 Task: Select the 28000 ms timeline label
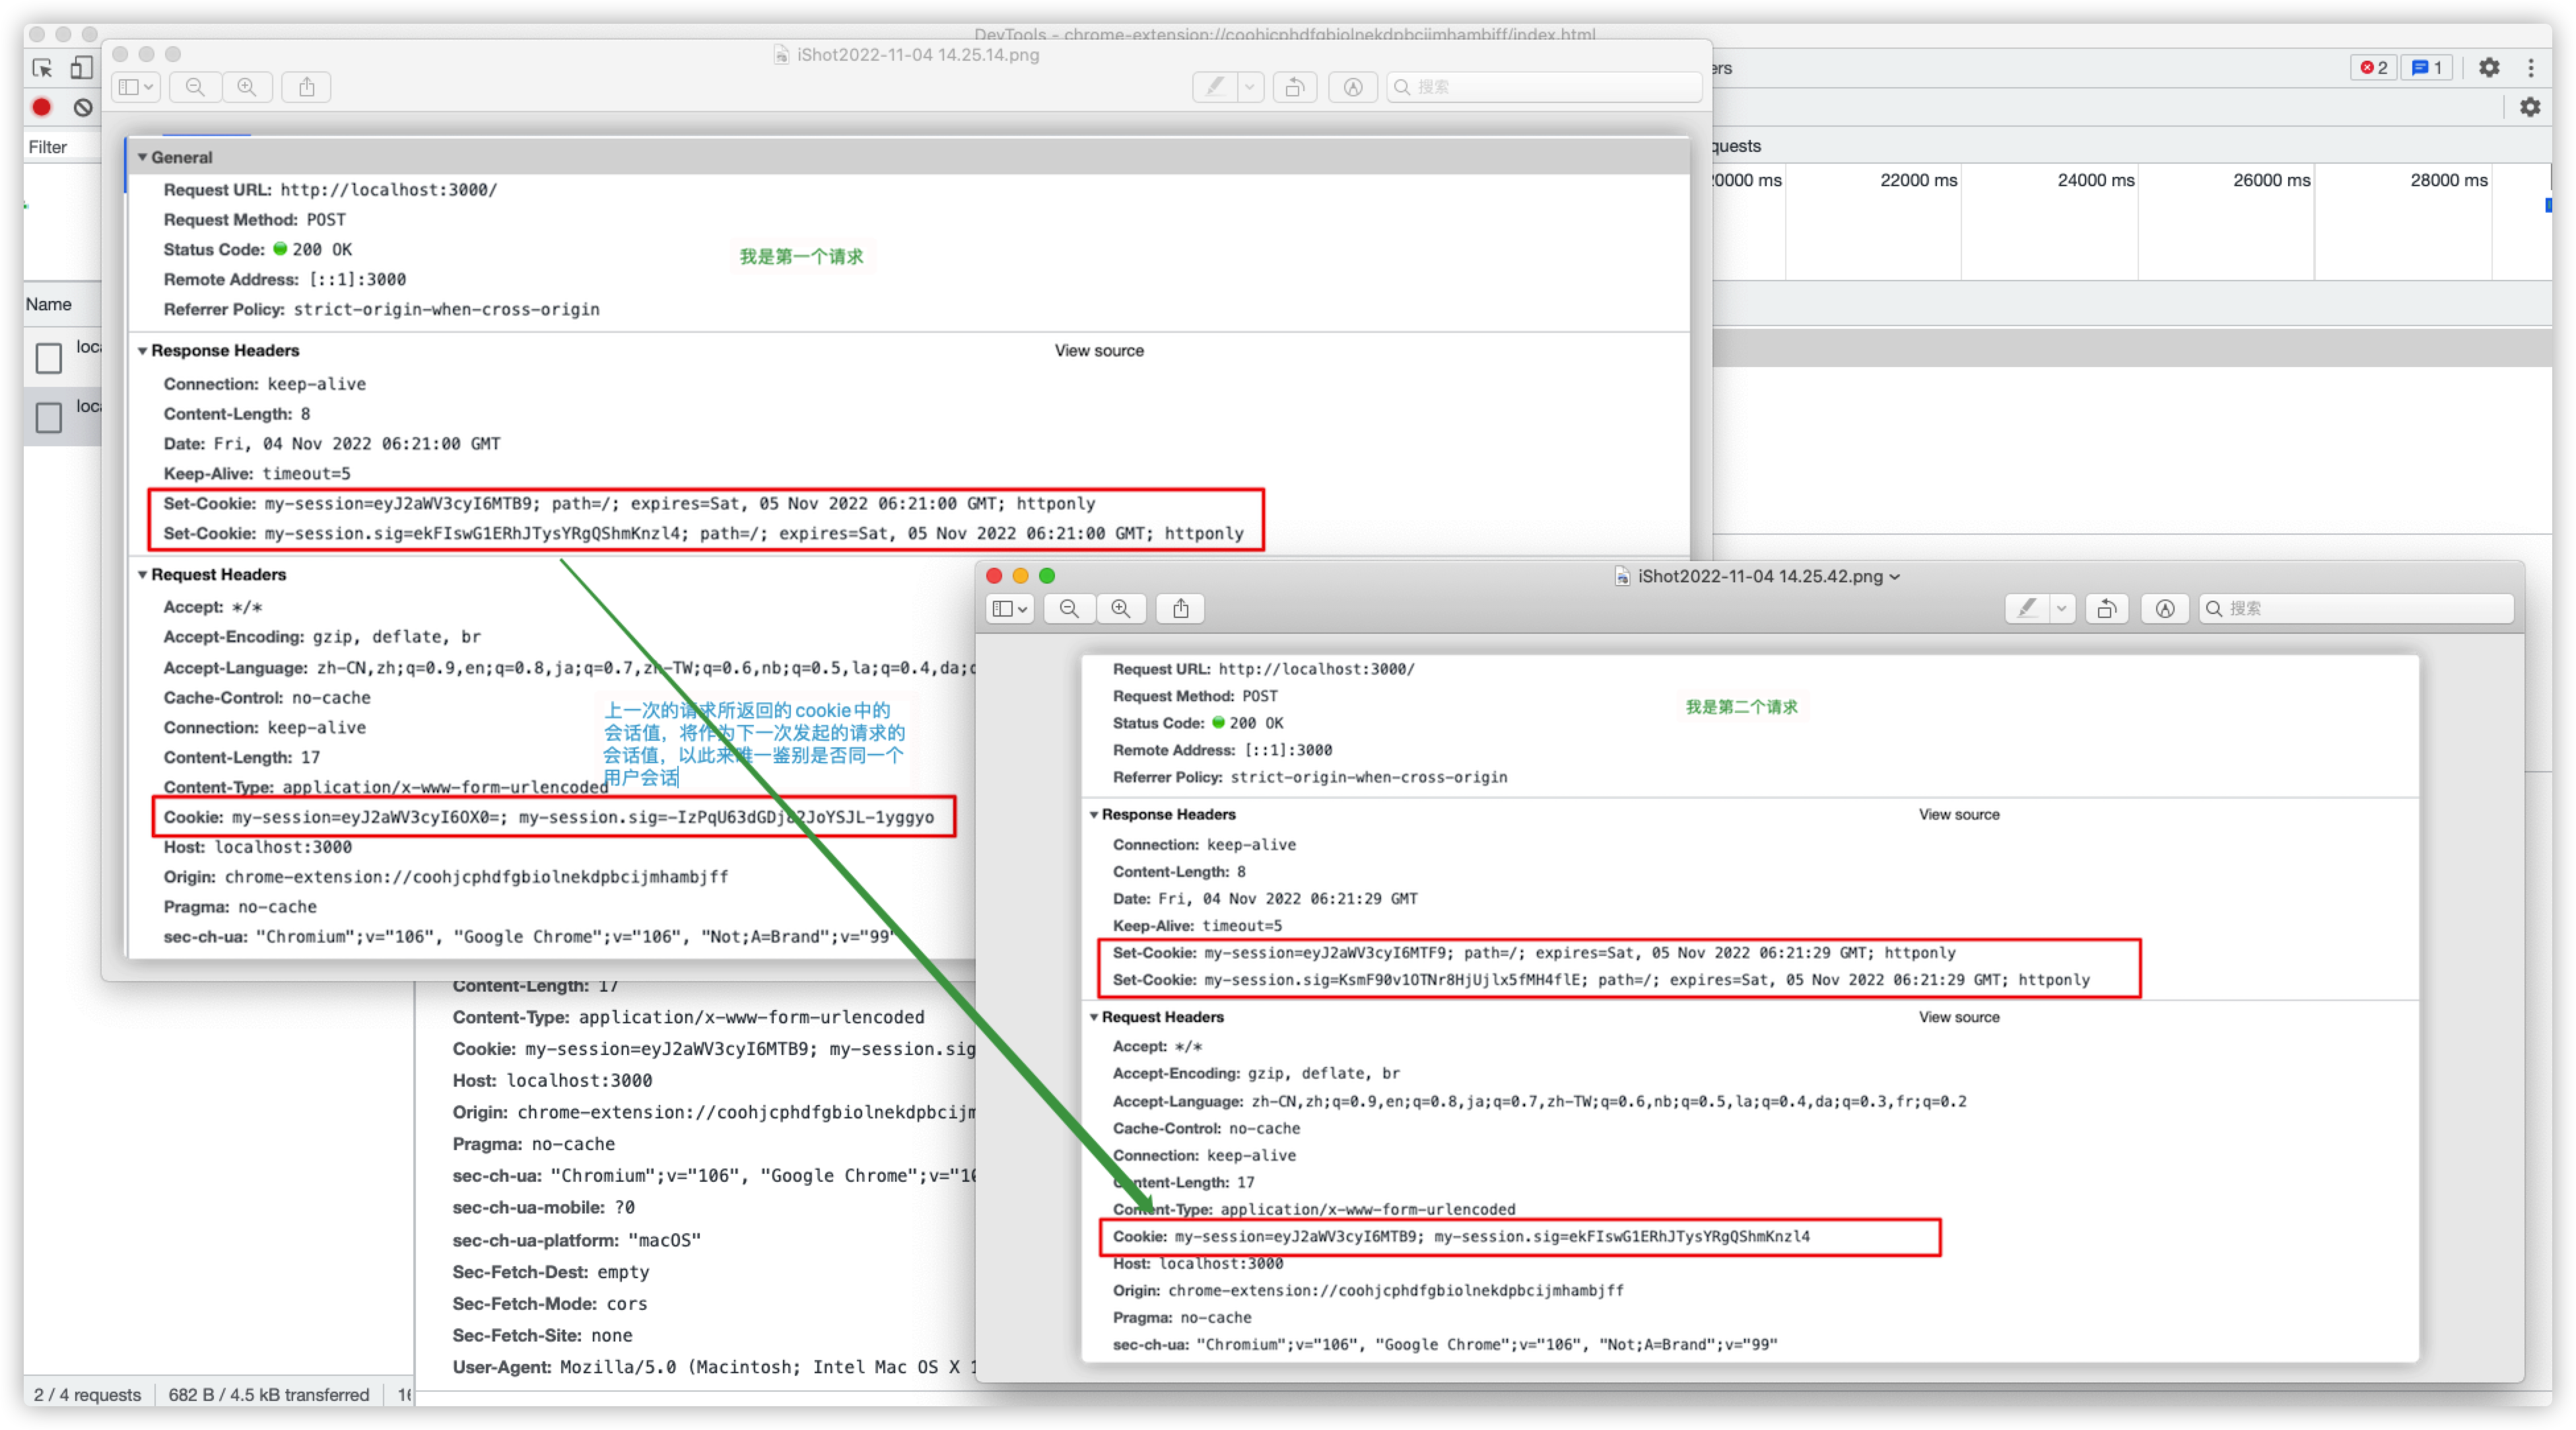point(2448,180)
